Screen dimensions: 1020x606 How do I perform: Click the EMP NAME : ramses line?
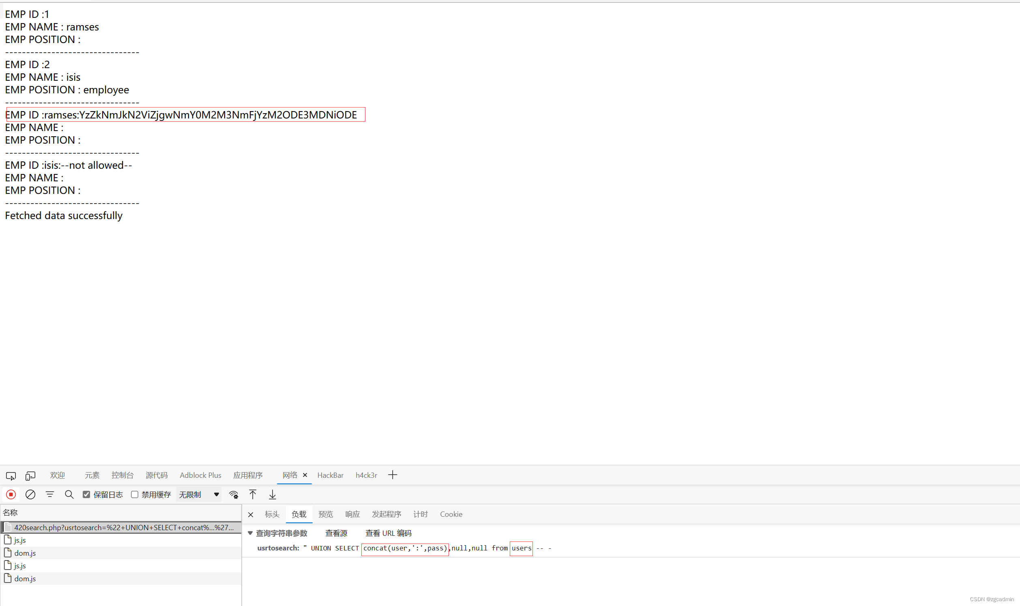click(52, 27)
